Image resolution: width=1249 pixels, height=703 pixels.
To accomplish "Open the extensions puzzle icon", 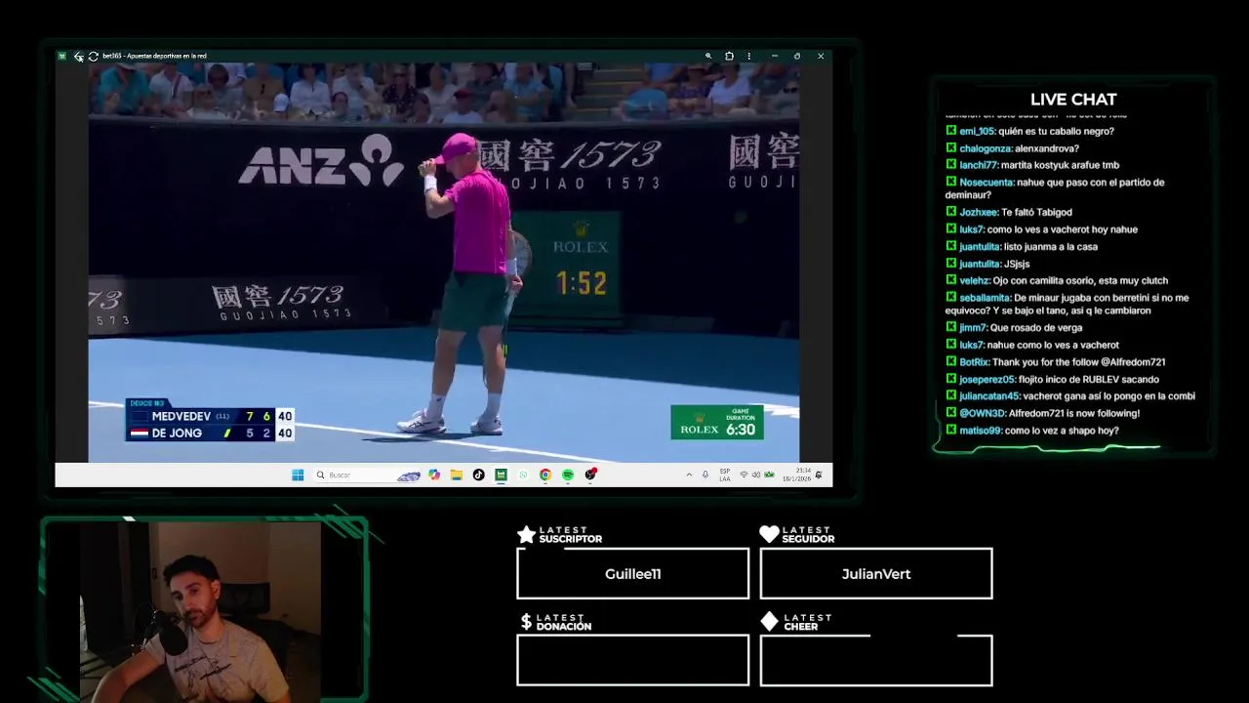I will point(729,57).
